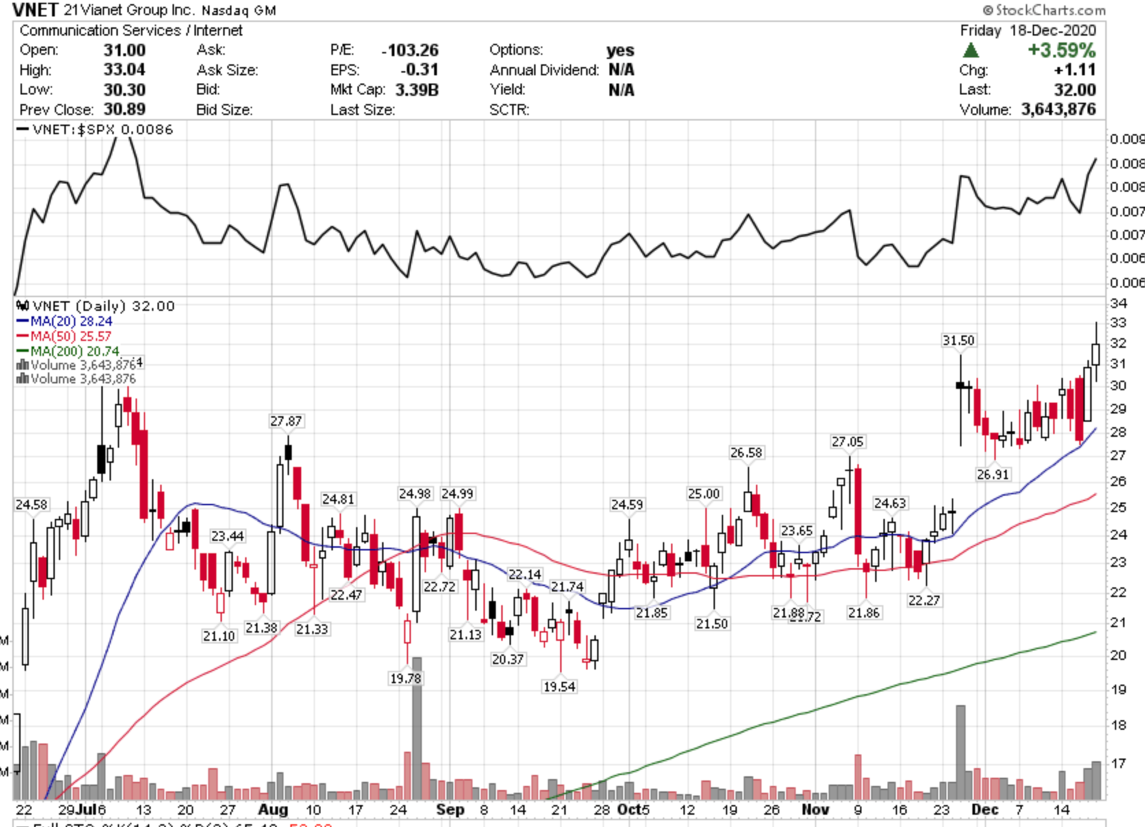
Task: Click the Dec label on date axis
Action: pos(985,809)
